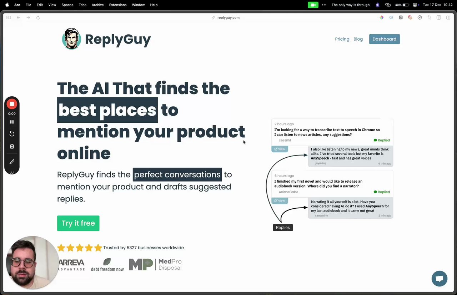Go back with the browser back arrow
This screenshot has height=295, width=457.
[x=19, y=17]
